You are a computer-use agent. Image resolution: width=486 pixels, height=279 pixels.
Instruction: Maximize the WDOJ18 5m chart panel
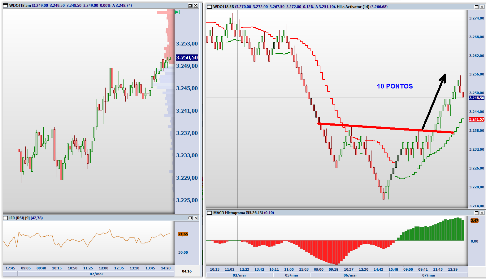tap(190, 6)
